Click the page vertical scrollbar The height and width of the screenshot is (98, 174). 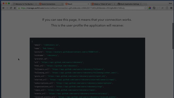pos(173,36)
